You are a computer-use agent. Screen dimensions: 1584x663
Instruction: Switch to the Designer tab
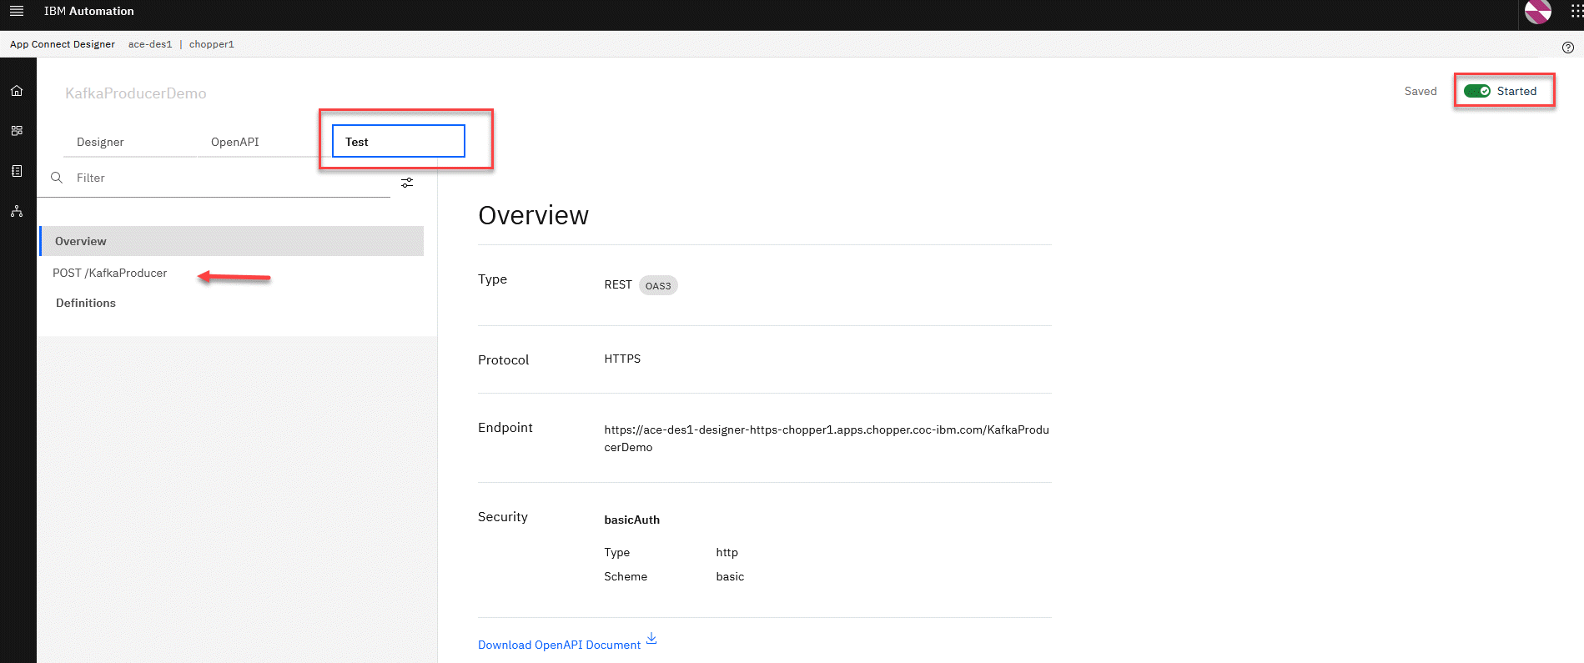100,142
